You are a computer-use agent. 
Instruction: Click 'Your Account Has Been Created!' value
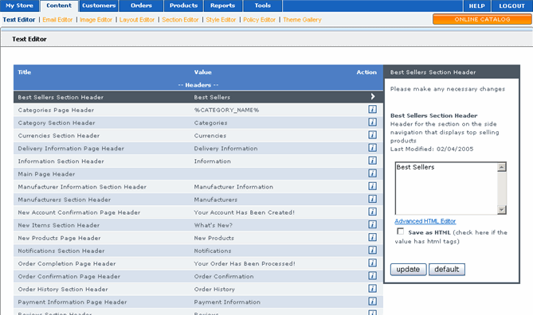coord(244,212)
